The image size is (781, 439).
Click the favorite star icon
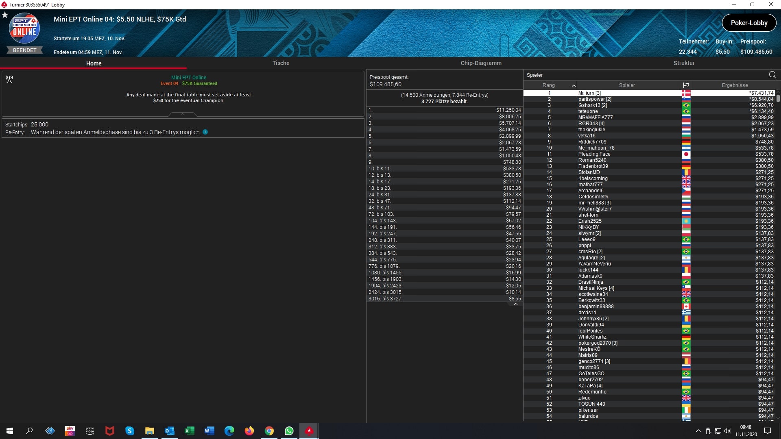point(5,15)
